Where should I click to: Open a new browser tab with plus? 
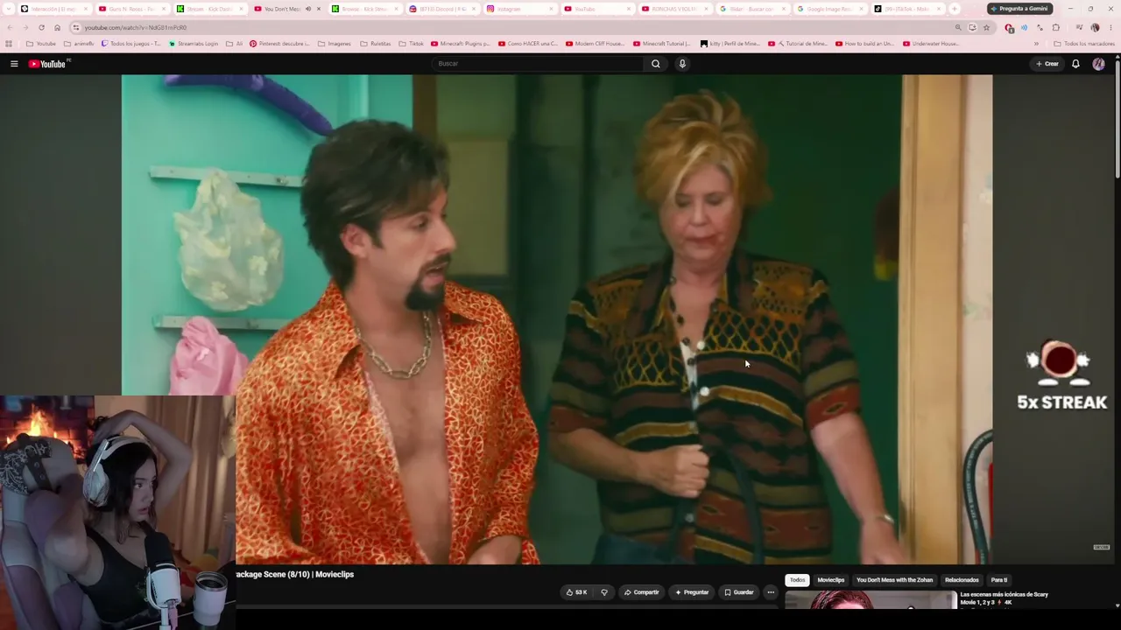[x=954, y=9]
